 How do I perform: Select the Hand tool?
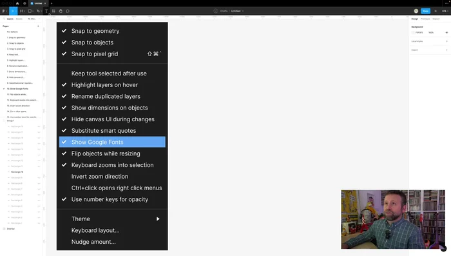(x=61, y=11)
